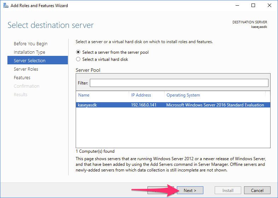The height and width of the screenshot is (198, 278).
Task: Go to Before You Begin step
Action: 30,43
